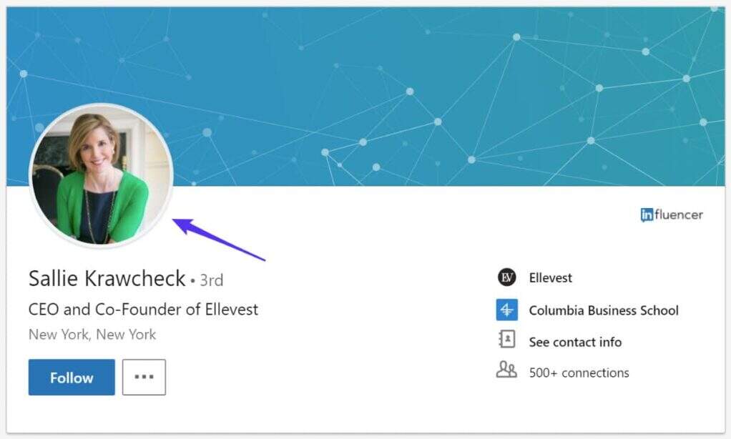
Task: Open the three-dots More actions menu
Action: [144, 377]
